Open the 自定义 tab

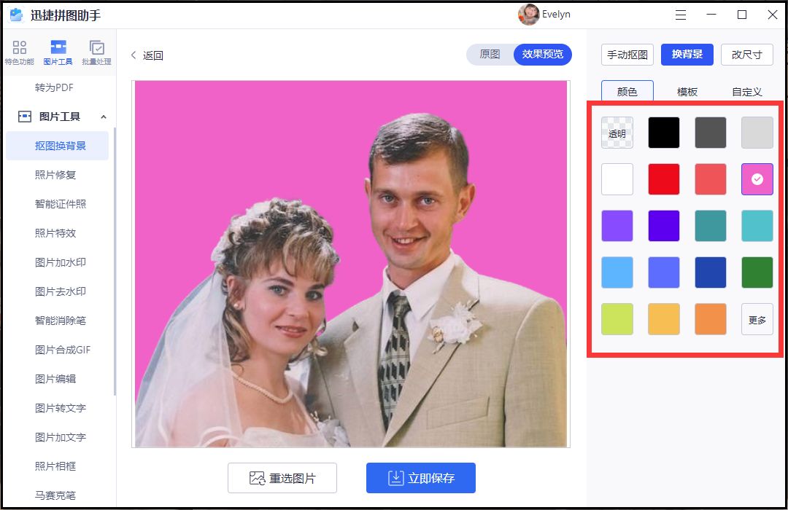(x=746, y=92)
